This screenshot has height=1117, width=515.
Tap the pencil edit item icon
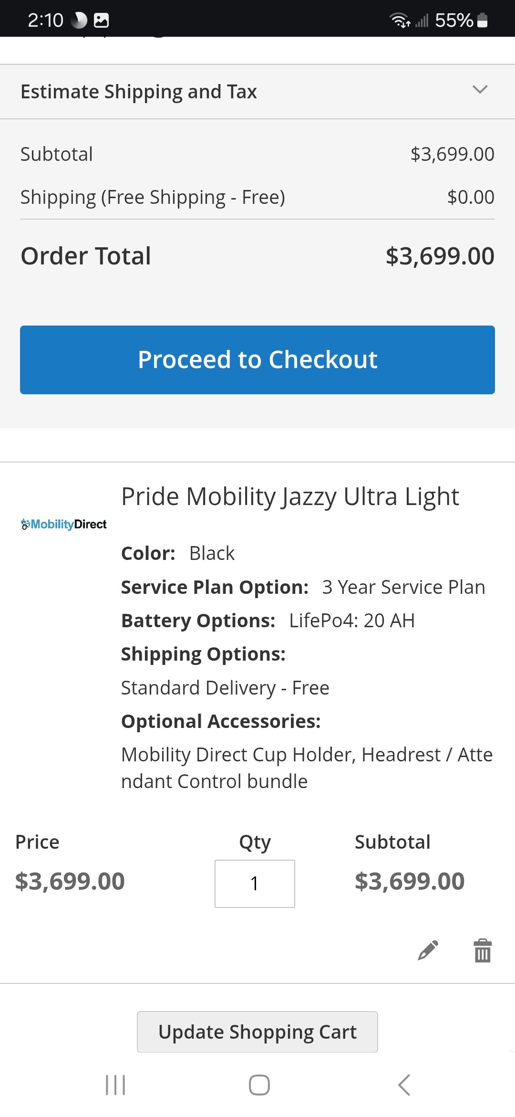pyautogui.click(x=428, y=950)
